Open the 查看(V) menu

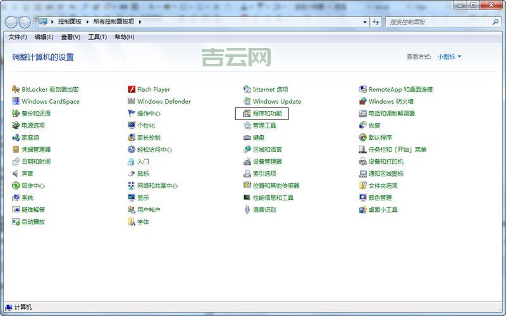coord(71,37)
